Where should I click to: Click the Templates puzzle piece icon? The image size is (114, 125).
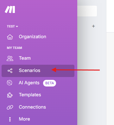coord(10,95)
